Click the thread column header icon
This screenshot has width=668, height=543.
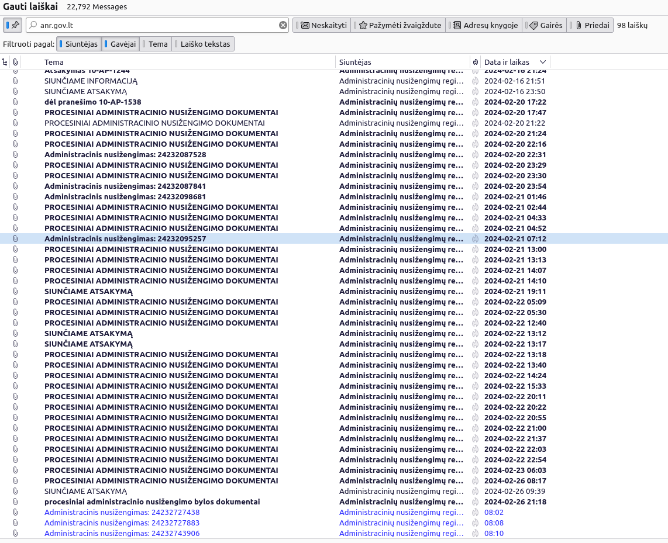coord(5,62)
